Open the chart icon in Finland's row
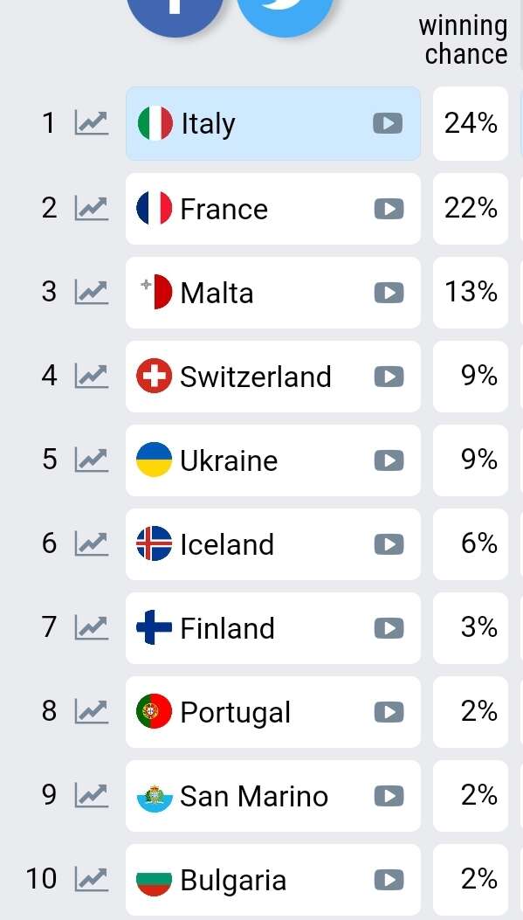This screenshot has height=920, width=523. click(92, 628)
